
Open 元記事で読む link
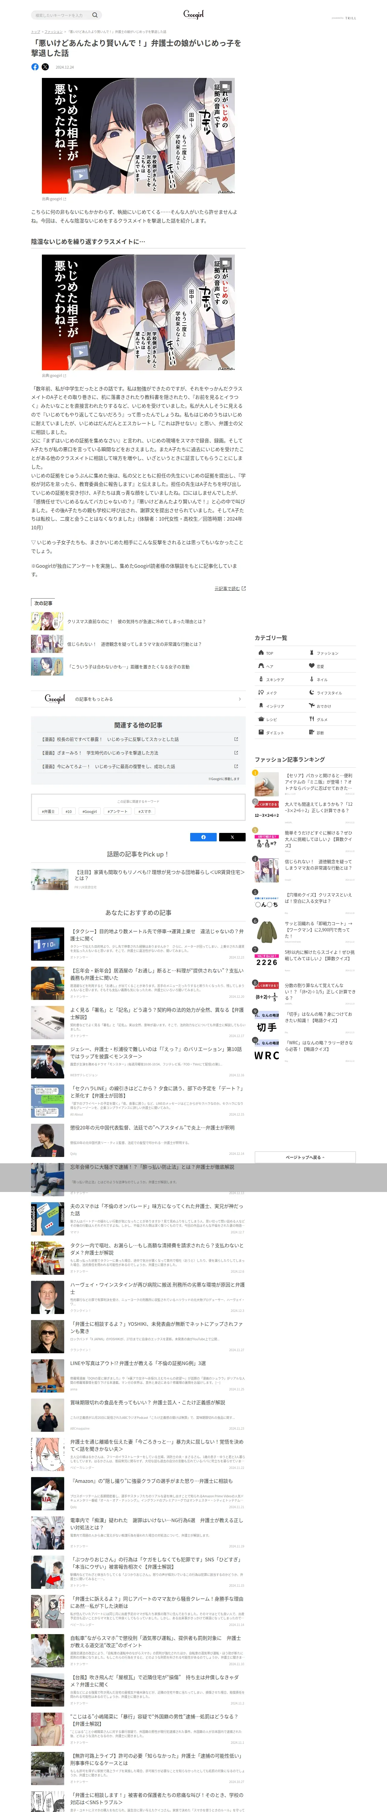(230, 589)
